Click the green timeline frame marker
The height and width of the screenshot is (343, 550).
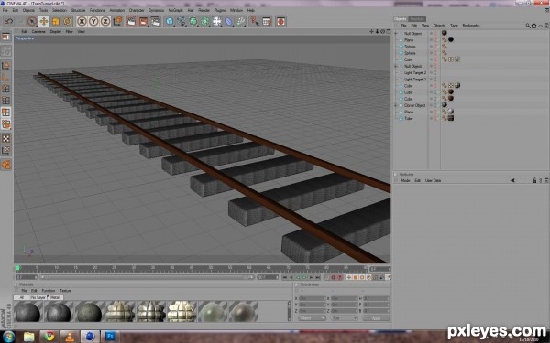18,268
